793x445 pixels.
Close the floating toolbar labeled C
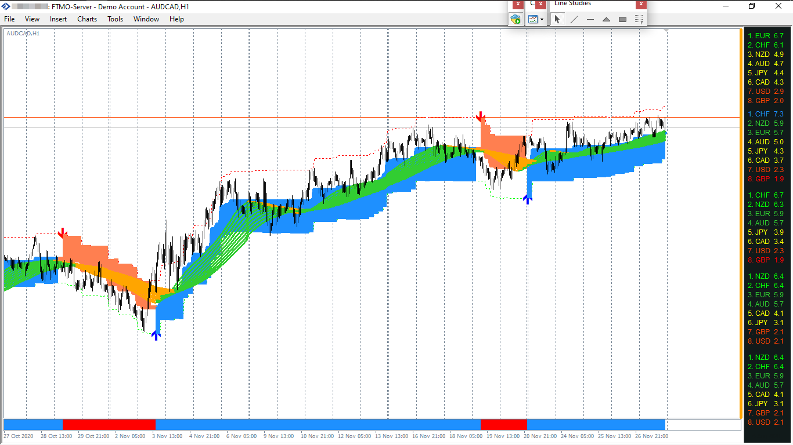pos(541,4)
